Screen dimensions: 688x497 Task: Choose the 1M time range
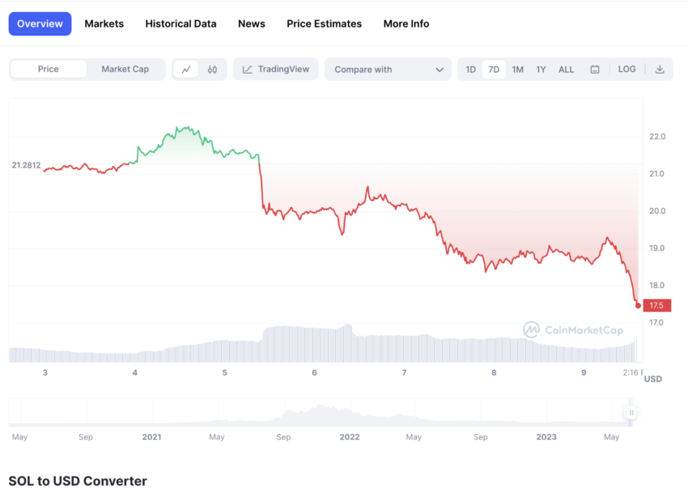pos(518,70)
